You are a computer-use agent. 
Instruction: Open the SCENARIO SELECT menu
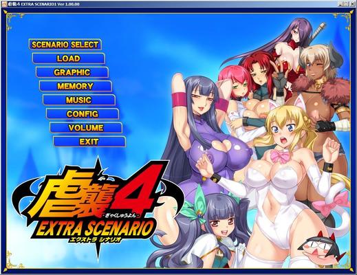(65, 45)
